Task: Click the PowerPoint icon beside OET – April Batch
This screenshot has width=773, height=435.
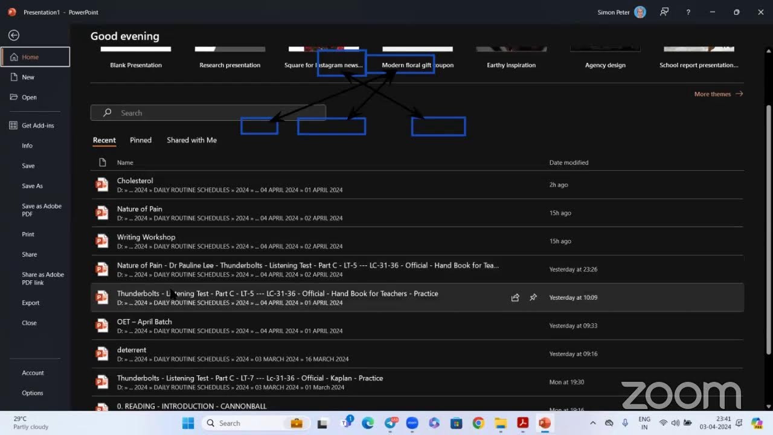Action: [102, 326]
